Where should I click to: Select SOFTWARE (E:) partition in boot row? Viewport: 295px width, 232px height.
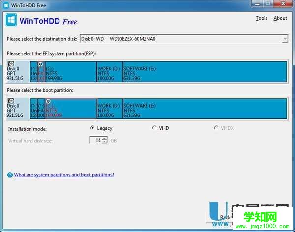(x=205, y=109)
